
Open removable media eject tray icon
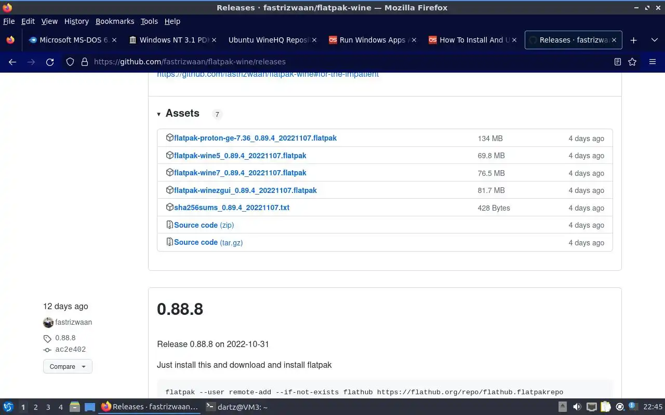[563, 407]
